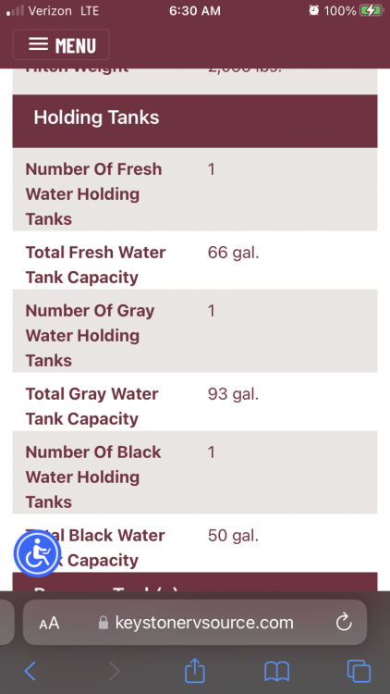The height and width of the screenshot is (694, 390).
Task: Tap the alarm clock status icon
Action: [314, 10]
